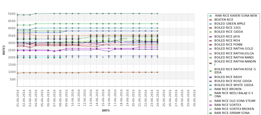Image resolution: width=261 pixels, height=115 pixels.
Task: Click the BOILED RICE RAITHA GOLD legend label
Action: tap(234, 49)
